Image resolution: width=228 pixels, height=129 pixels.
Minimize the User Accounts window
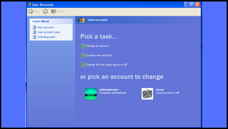pyautogui.click(x=187, y=5)
